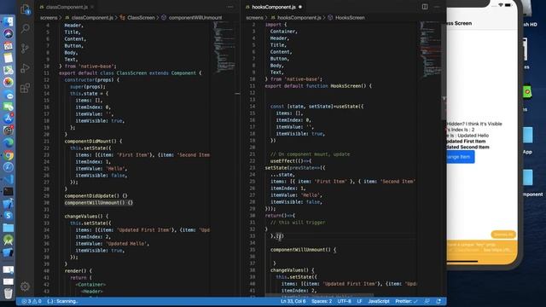Open Safari from the dock

point(8,167)
